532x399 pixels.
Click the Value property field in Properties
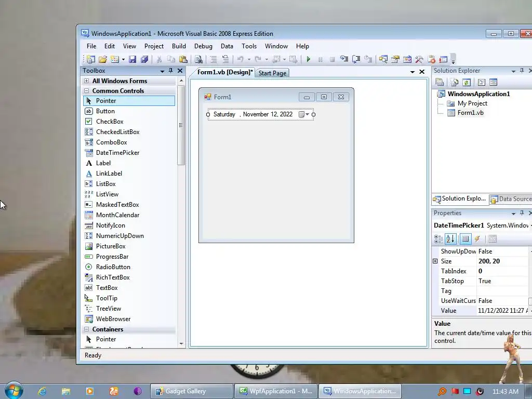pyautogui.click(x=503, y=311)
